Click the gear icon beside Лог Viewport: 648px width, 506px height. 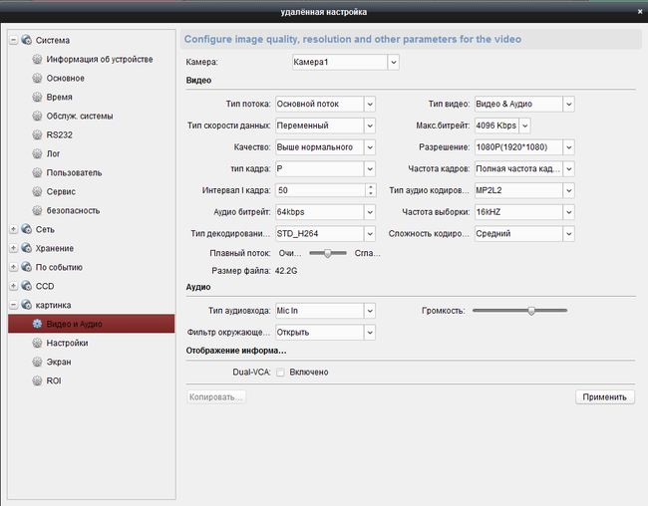[37, 153]
